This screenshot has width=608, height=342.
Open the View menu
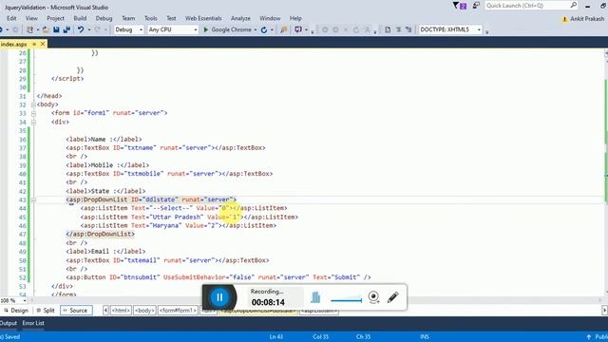[x=31, y=18]
